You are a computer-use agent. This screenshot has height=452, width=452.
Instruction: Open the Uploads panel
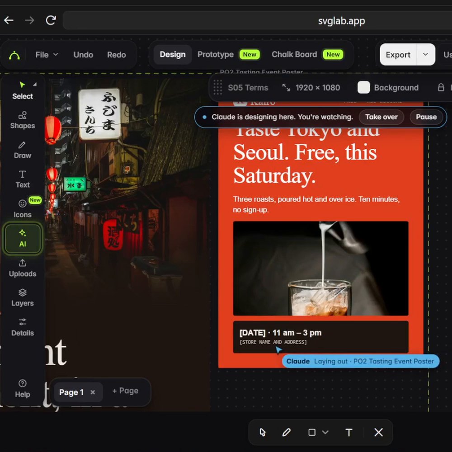click(23, 268)
